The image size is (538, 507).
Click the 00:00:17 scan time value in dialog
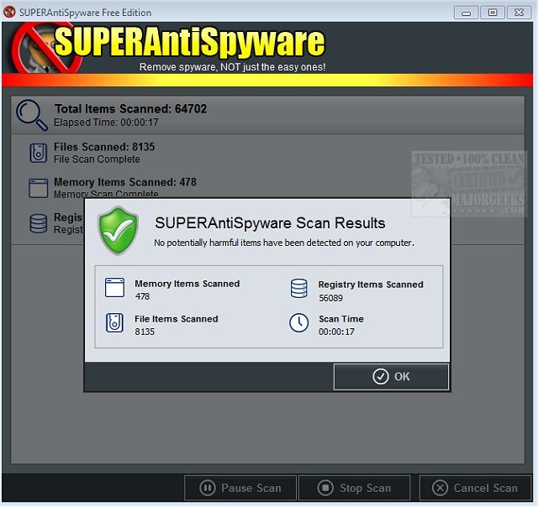coord(336,332)
